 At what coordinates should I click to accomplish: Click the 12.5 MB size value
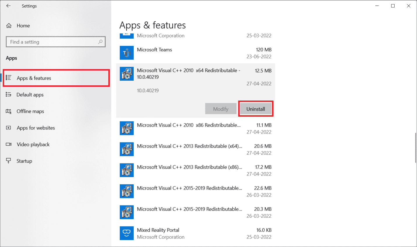tap(263, 71)
